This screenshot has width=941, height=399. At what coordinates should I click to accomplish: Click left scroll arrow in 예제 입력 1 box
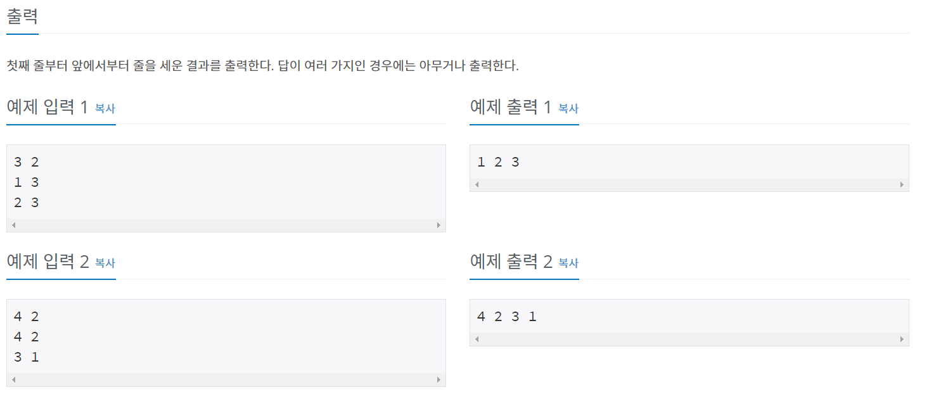click(13, 225)
